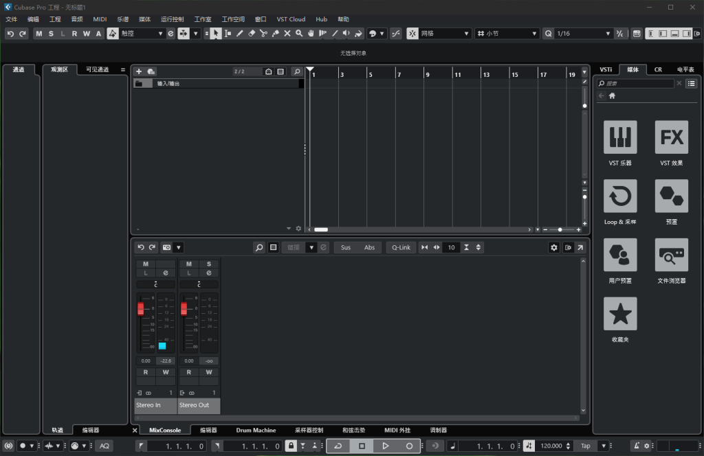Image resolution: width=704 pixels, height=456 pixels.
Task: Select the Time Warp tool
Action: point(322,34)
